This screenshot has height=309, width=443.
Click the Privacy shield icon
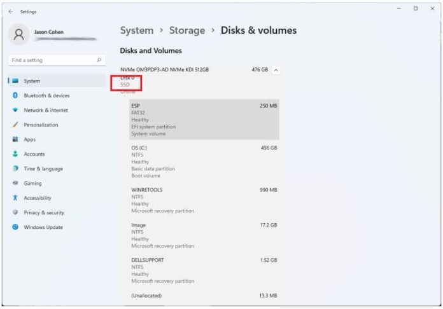click(x=15, y=212)
